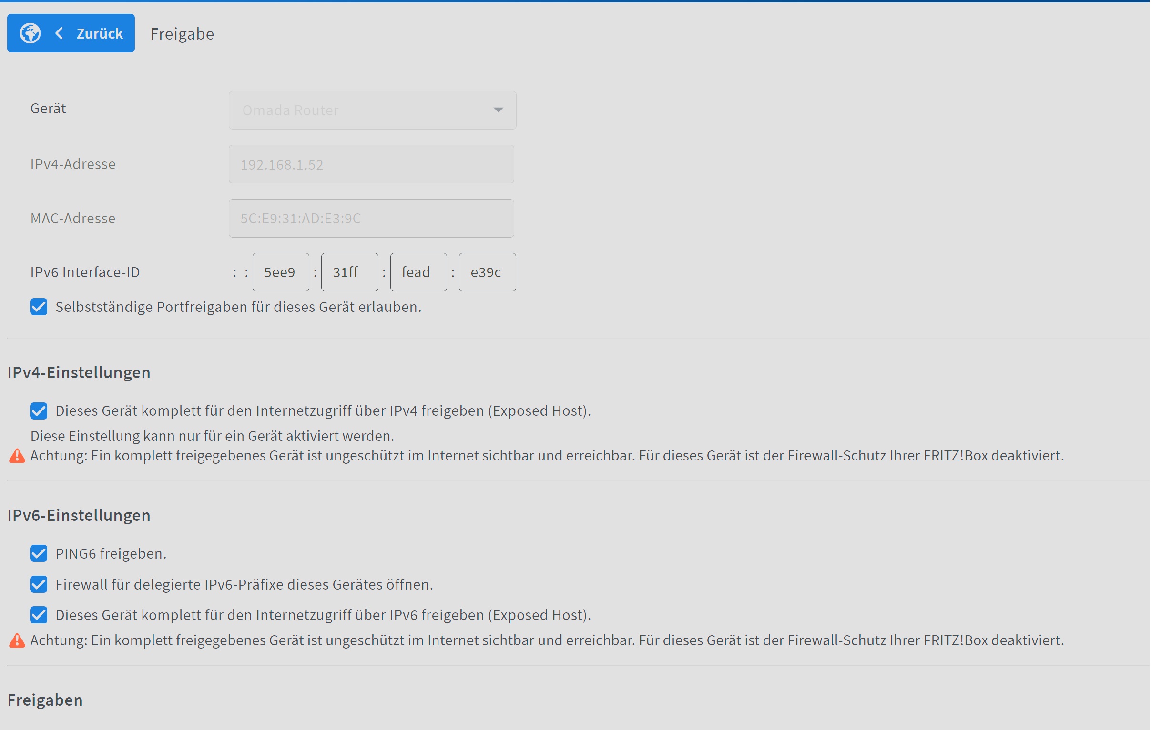Click IPv6 Interface-ID field containing 31ff
Screen dimensions: 1171x730
point(349,272)
